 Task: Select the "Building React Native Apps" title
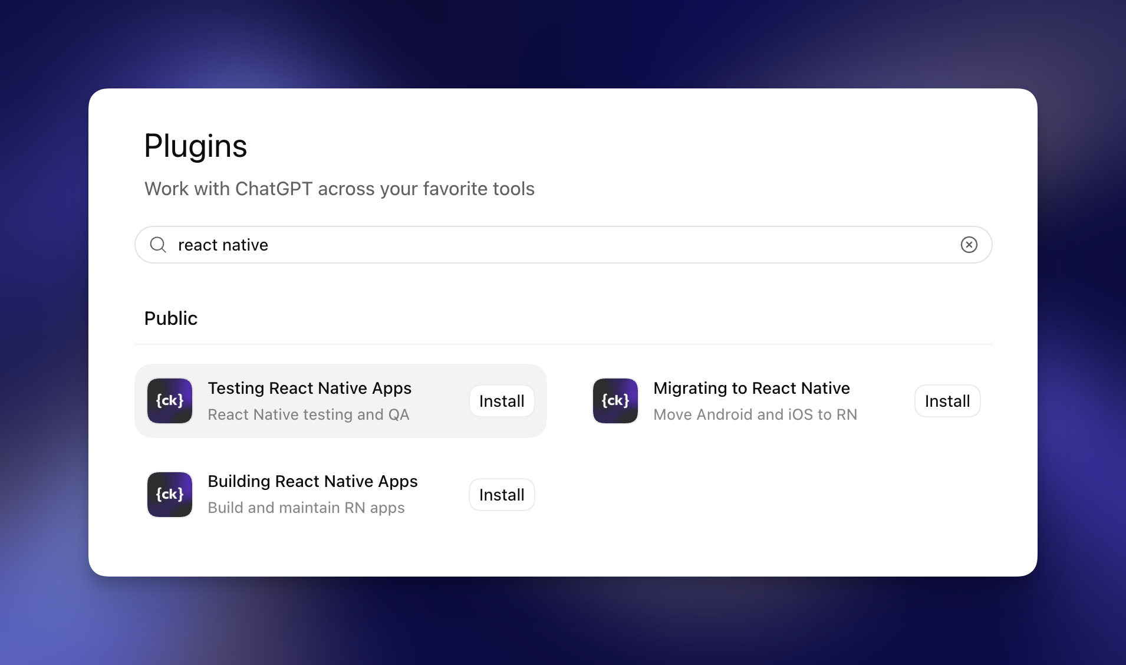coord(312,482)
